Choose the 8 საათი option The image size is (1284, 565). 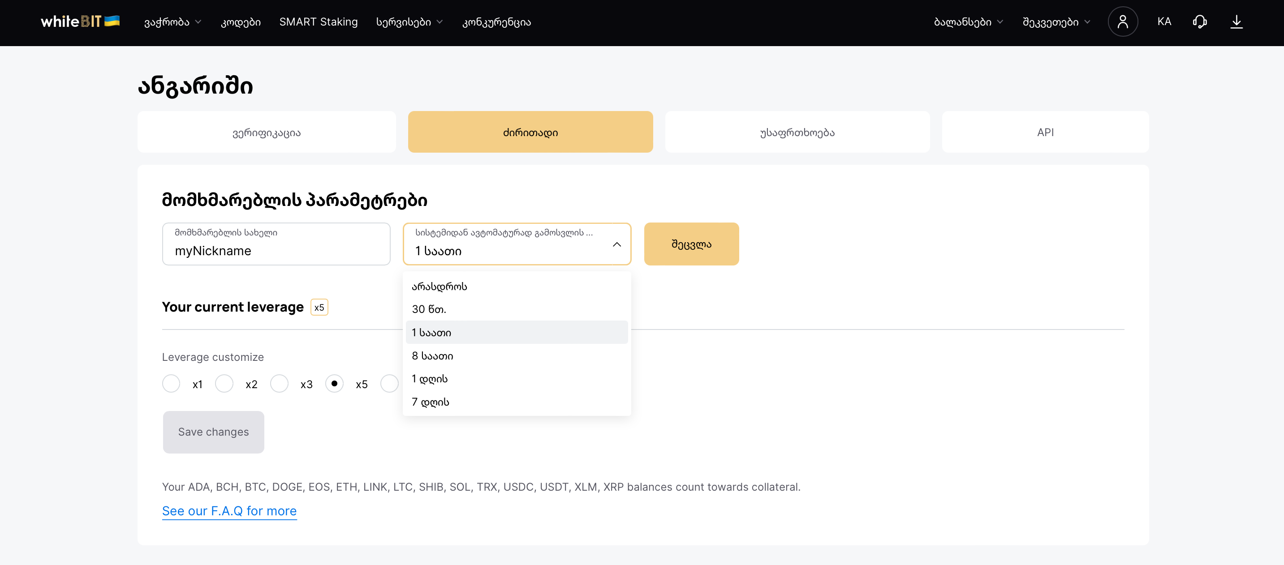[517, 356]
